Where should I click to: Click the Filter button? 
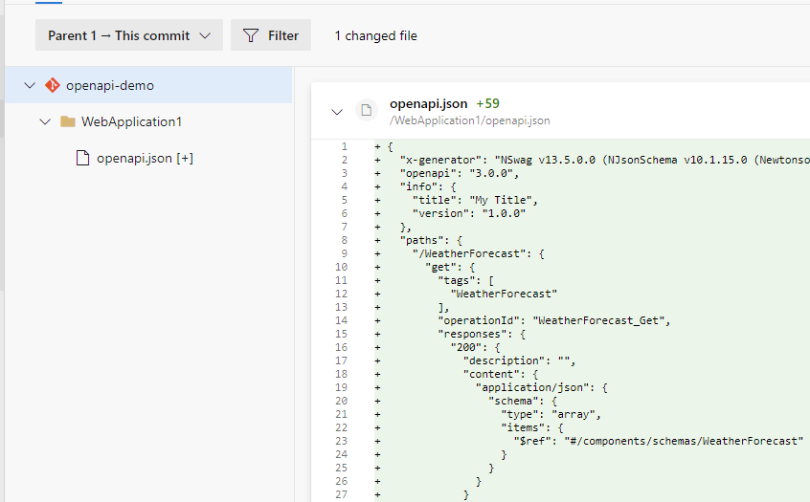click(x=271, y=35)
